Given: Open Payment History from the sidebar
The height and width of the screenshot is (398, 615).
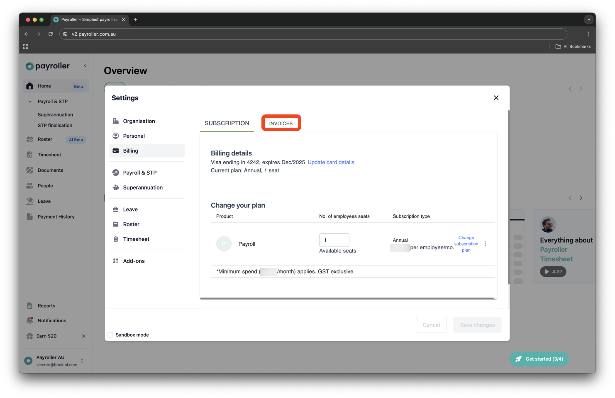Looking at the screenshot, I should [x=56, y=216].
